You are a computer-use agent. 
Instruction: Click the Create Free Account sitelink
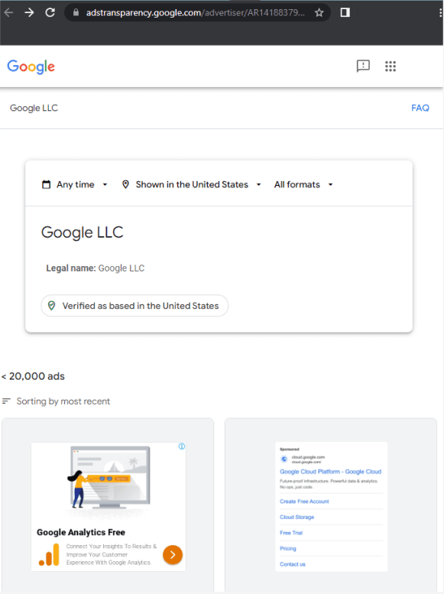point(304,501)
